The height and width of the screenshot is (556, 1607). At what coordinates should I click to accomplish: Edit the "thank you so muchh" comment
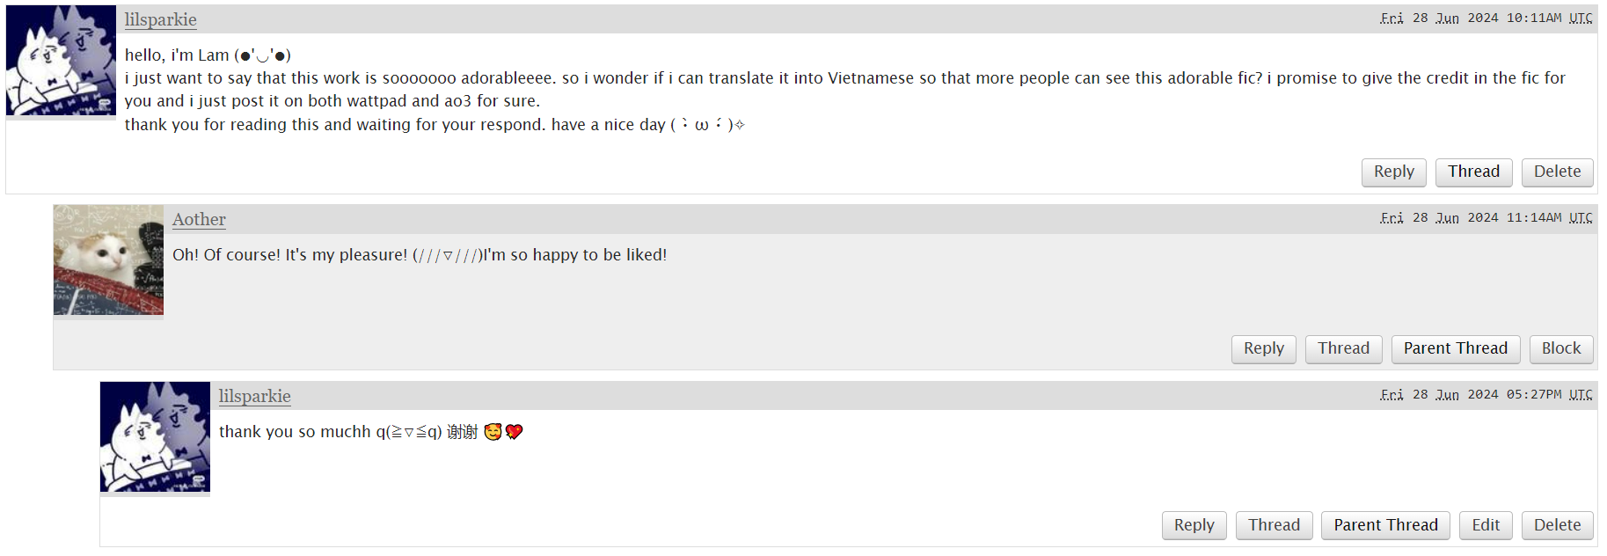[1486, 526]
